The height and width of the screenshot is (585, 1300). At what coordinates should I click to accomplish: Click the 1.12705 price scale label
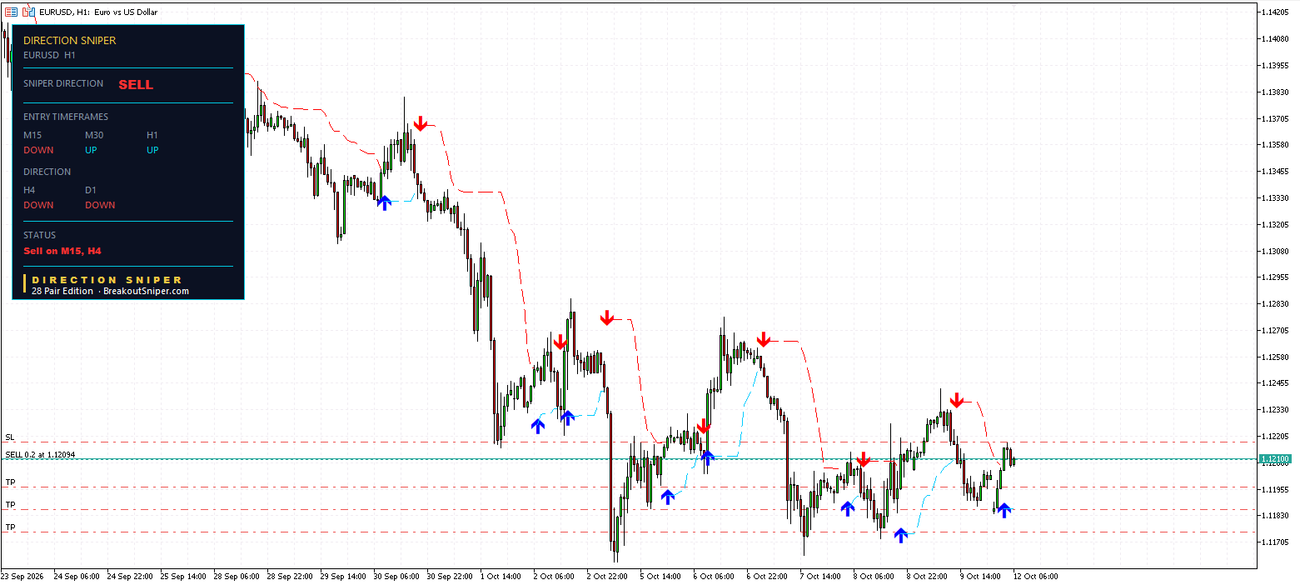(x=1276, y=331)
